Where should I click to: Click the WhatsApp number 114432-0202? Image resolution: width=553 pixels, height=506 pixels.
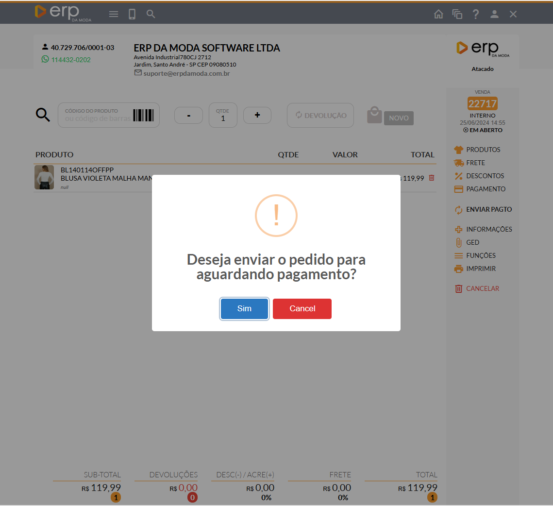pos(71,60)
